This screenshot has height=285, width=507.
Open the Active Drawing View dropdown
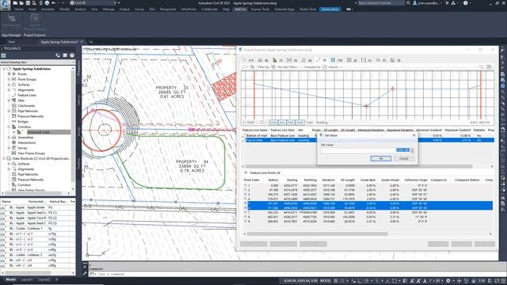(x=38, y=62)
